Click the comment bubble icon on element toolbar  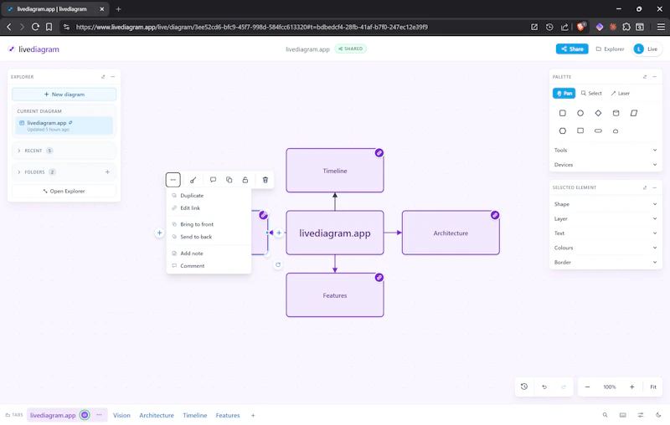(x=213, y=180)
